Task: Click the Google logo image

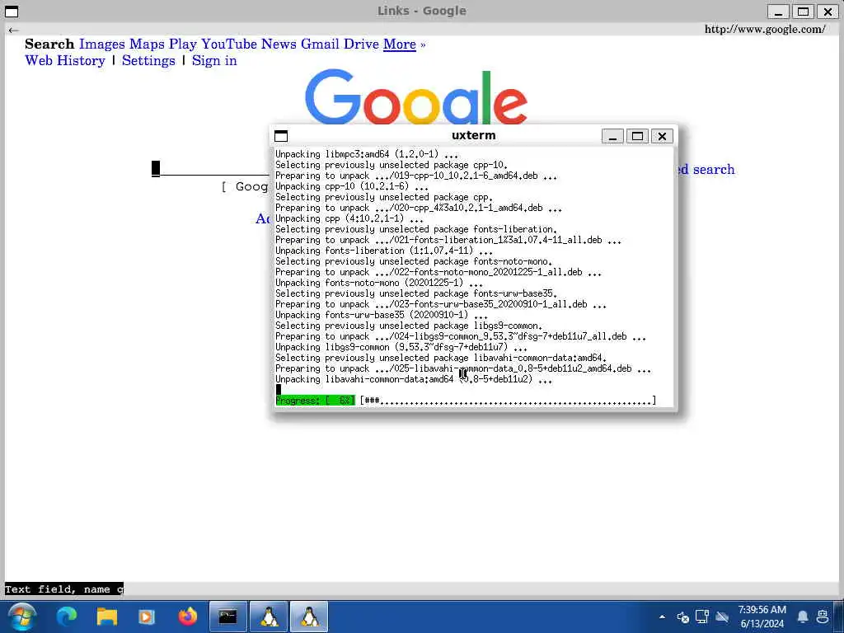Action: (415, 97)
